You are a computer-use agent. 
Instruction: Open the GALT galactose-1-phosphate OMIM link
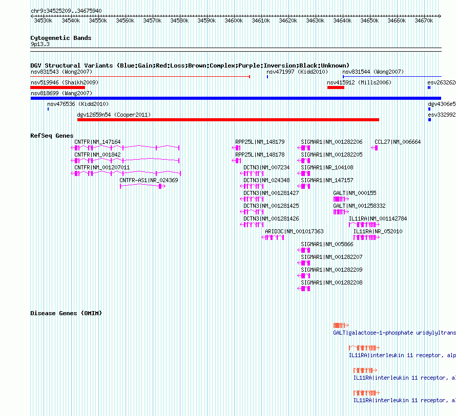pyautogui.click(x=395, y=333)
